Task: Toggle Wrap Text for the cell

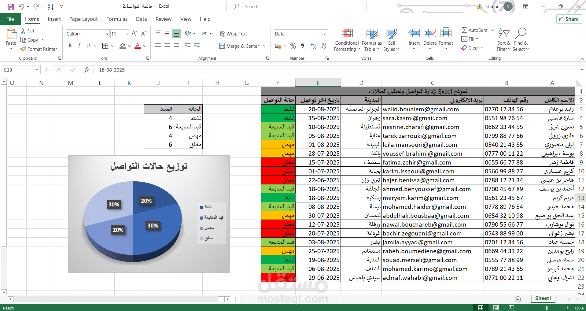Action: pos(234,34)
